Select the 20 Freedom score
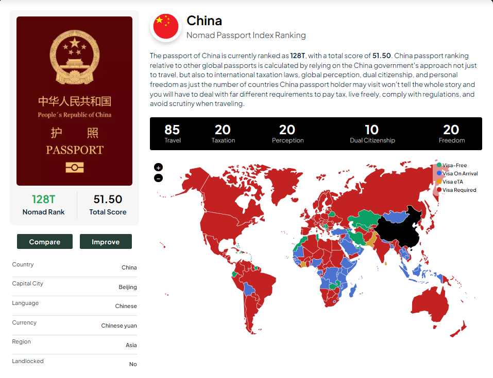Image resolution: width=493 pixels, height=378 pixels. [451, 134]
